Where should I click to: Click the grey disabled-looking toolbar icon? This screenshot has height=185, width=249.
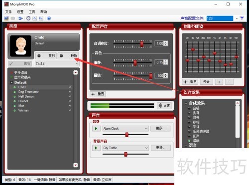click(x=13, y=18)
